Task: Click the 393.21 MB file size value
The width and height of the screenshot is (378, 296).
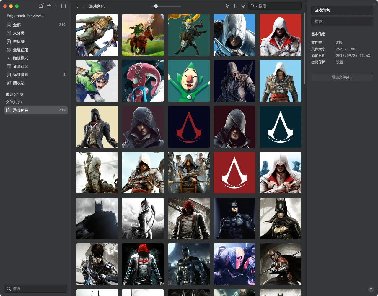Action: (x=346, y=49)
